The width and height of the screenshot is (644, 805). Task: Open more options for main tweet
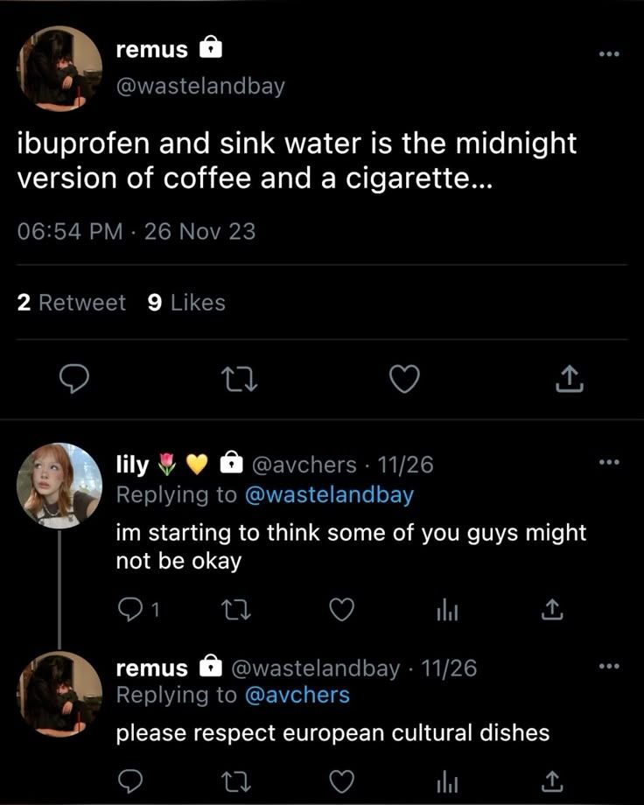pyautogui.click(x=608, y=53)
